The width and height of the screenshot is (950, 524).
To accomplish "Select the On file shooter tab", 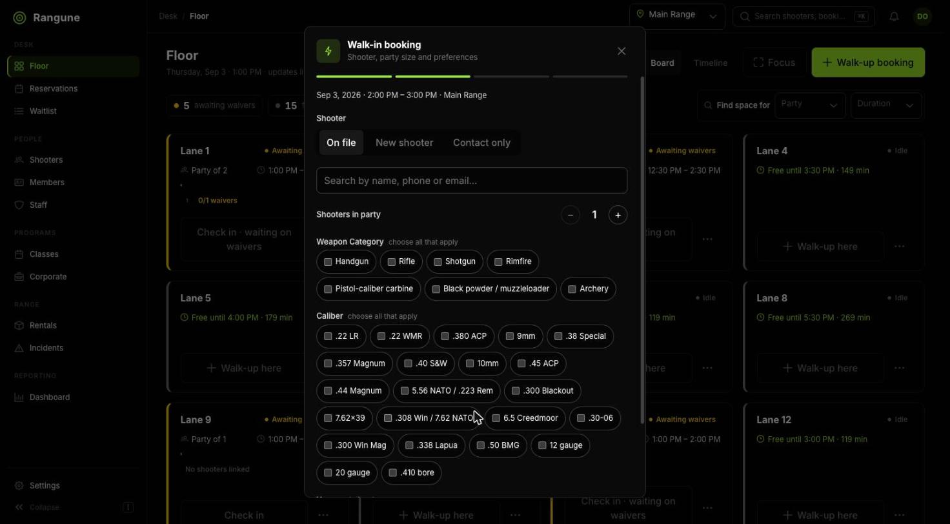I will pyautogui.click(x=341, y=143).
